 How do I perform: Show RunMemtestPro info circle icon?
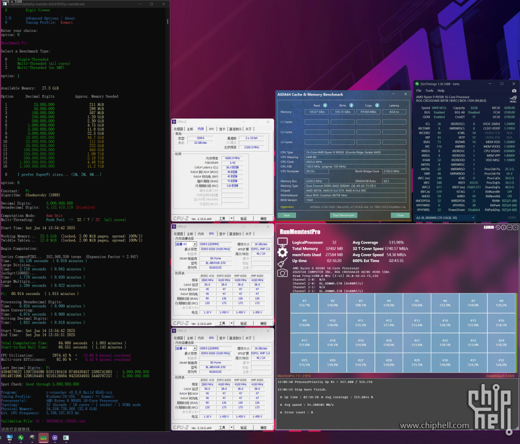click(x=504, y=227)
